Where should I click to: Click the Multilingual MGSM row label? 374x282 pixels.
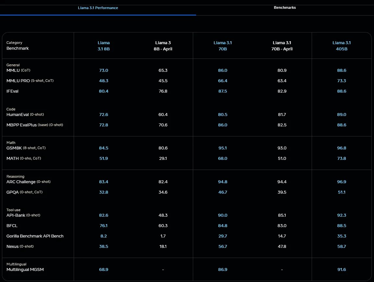(25, 270)
